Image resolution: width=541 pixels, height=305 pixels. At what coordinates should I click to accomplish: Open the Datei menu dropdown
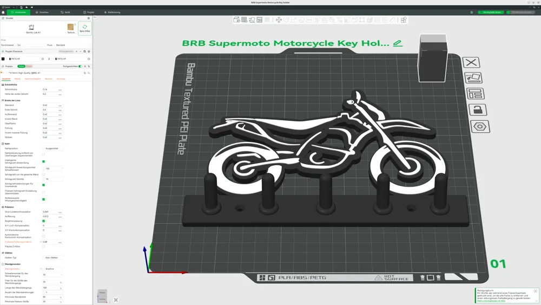click(8, 7)
